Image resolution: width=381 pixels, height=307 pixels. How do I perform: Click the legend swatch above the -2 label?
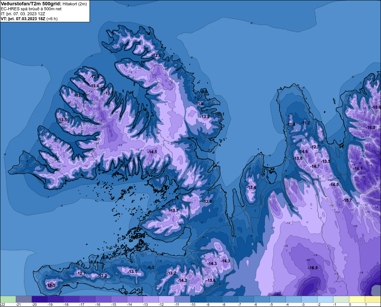325,299
